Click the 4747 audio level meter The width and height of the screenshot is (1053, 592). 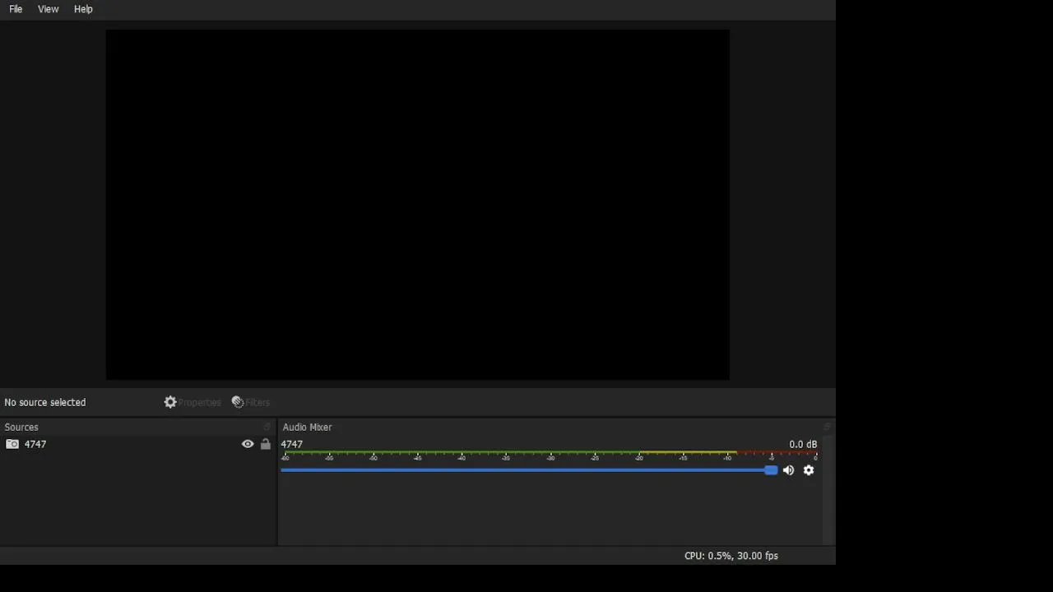click(550, 454)
